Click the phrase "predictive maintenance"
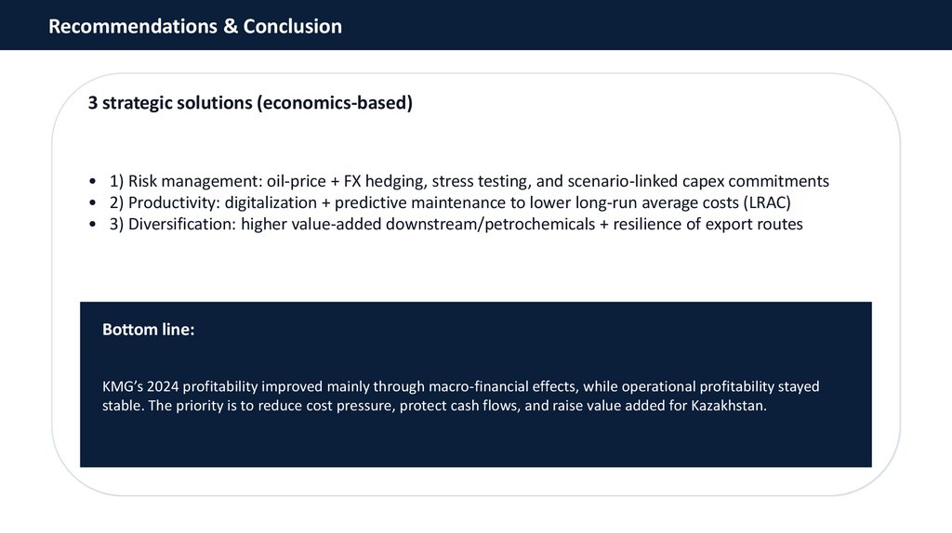 (416, 202)
